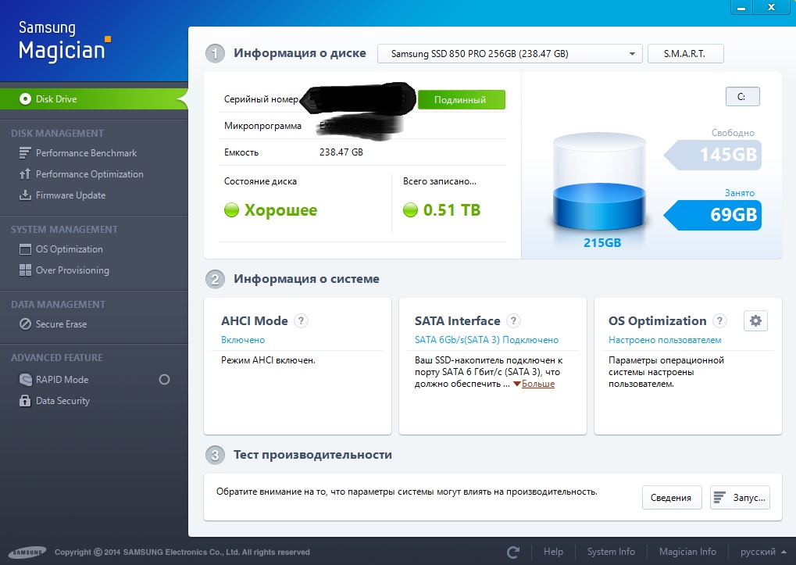This screenshot has width=796, height=565.
Task: Click the Firmware Update download icon
Action: [x=25, y=195]
